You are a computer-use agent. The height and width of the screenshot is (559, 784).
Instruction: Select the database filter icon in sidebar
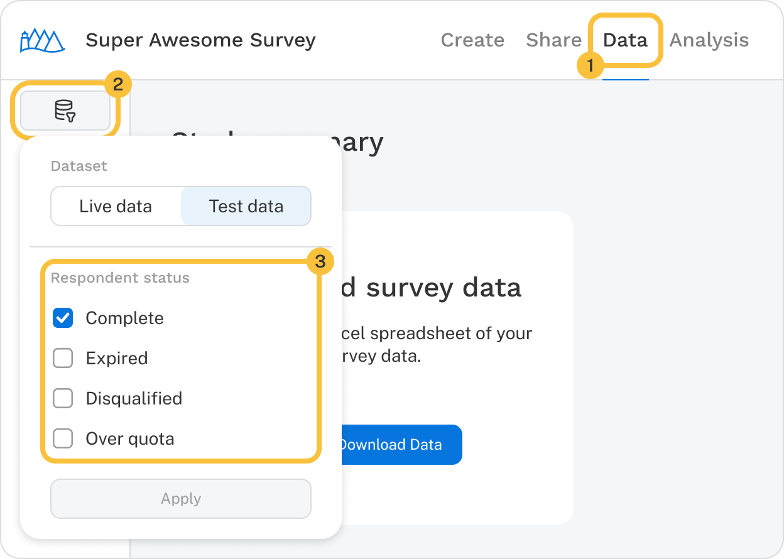click(x=66, y=111)
